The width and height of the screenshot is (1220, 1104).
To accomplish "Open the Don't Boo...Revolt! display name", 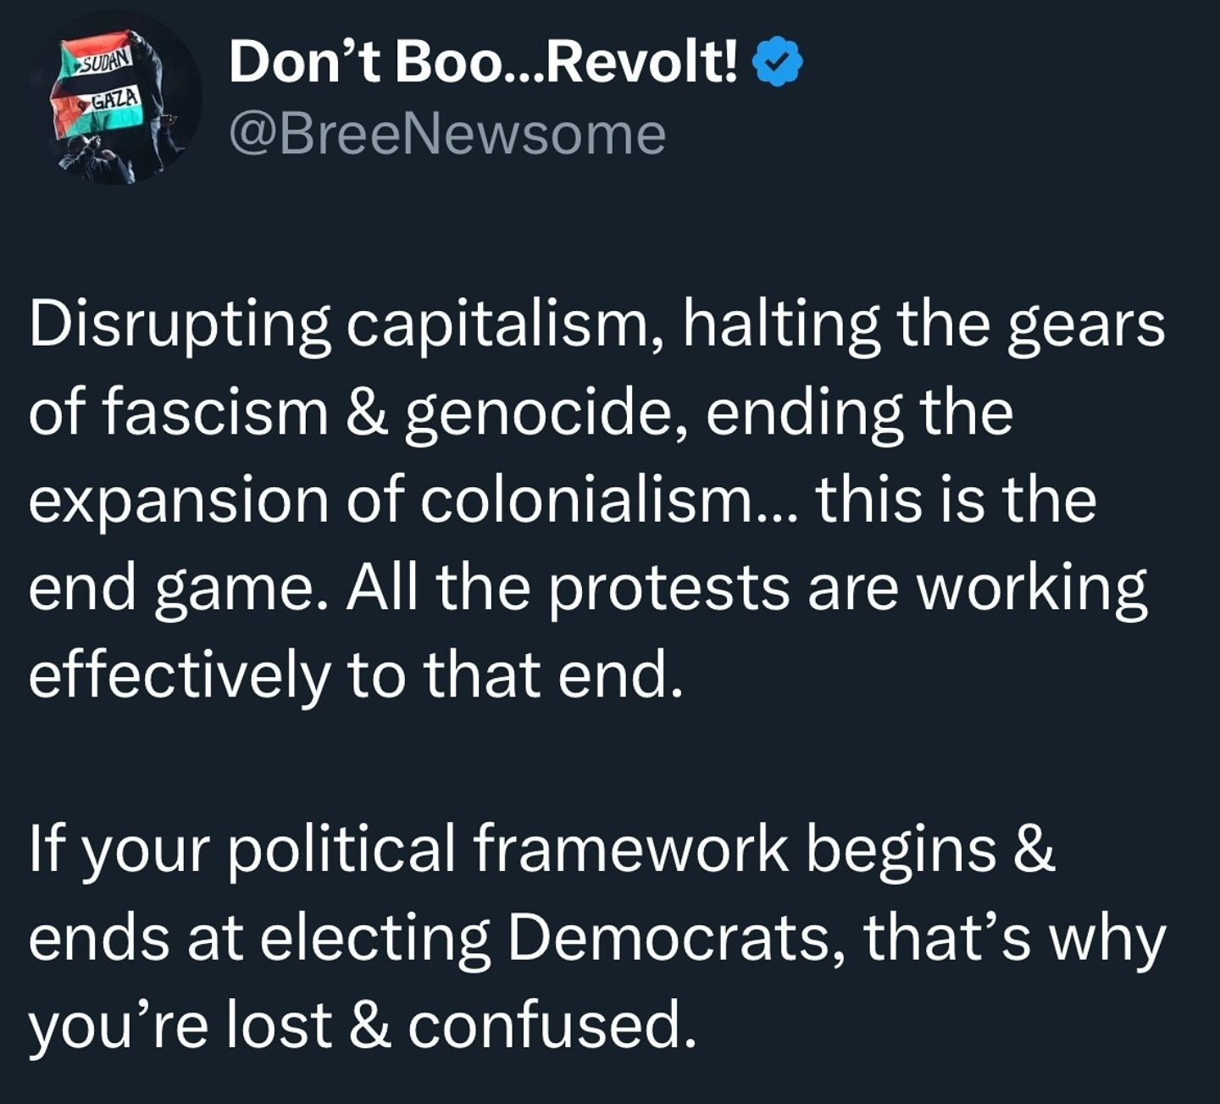I will coord(483,63).
